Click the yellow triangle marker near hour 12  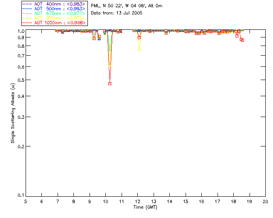pos(139,49)
